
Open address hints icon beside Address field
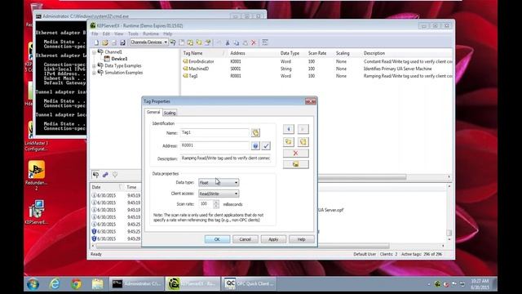point(255,145)
